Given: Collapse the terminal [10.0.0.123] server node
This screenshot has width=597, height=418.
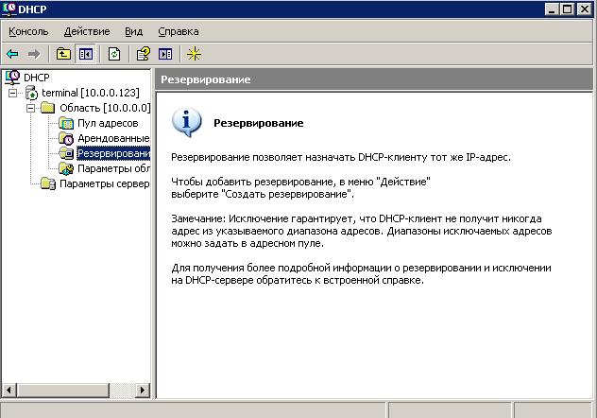Looking at the screenshot, I should pyautogui.click(x=14, y=93).
